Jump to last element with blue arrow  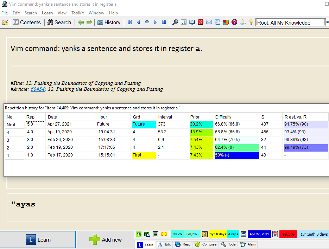click(164, 22)
